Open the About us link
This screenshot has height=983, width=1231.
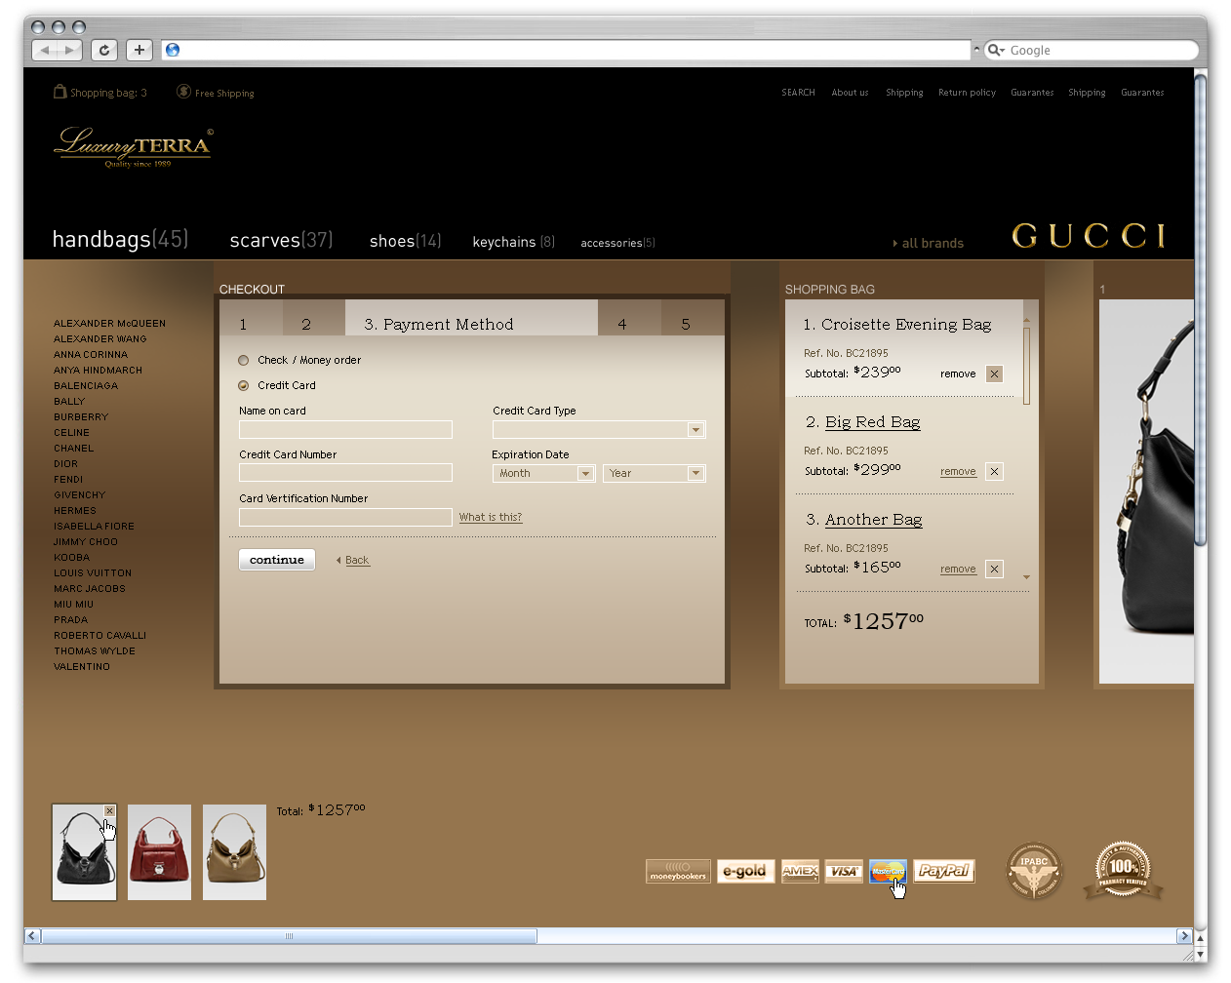(850, 93)
